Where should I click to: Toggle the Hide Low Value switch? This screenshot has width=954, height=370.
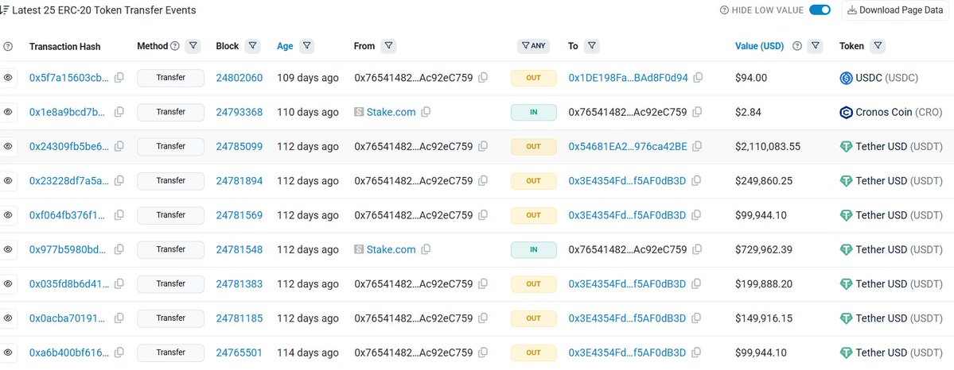coord(820,10)
